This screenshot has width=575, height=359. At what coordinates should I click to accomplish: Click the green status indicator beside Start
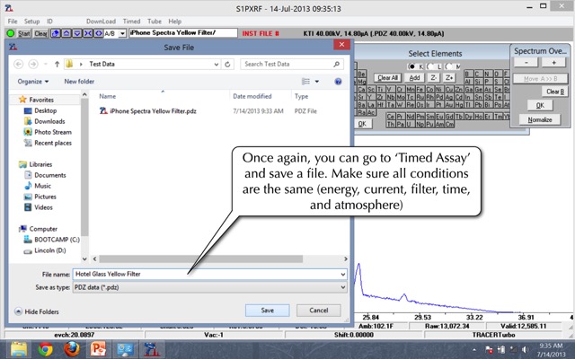(10, 33)
